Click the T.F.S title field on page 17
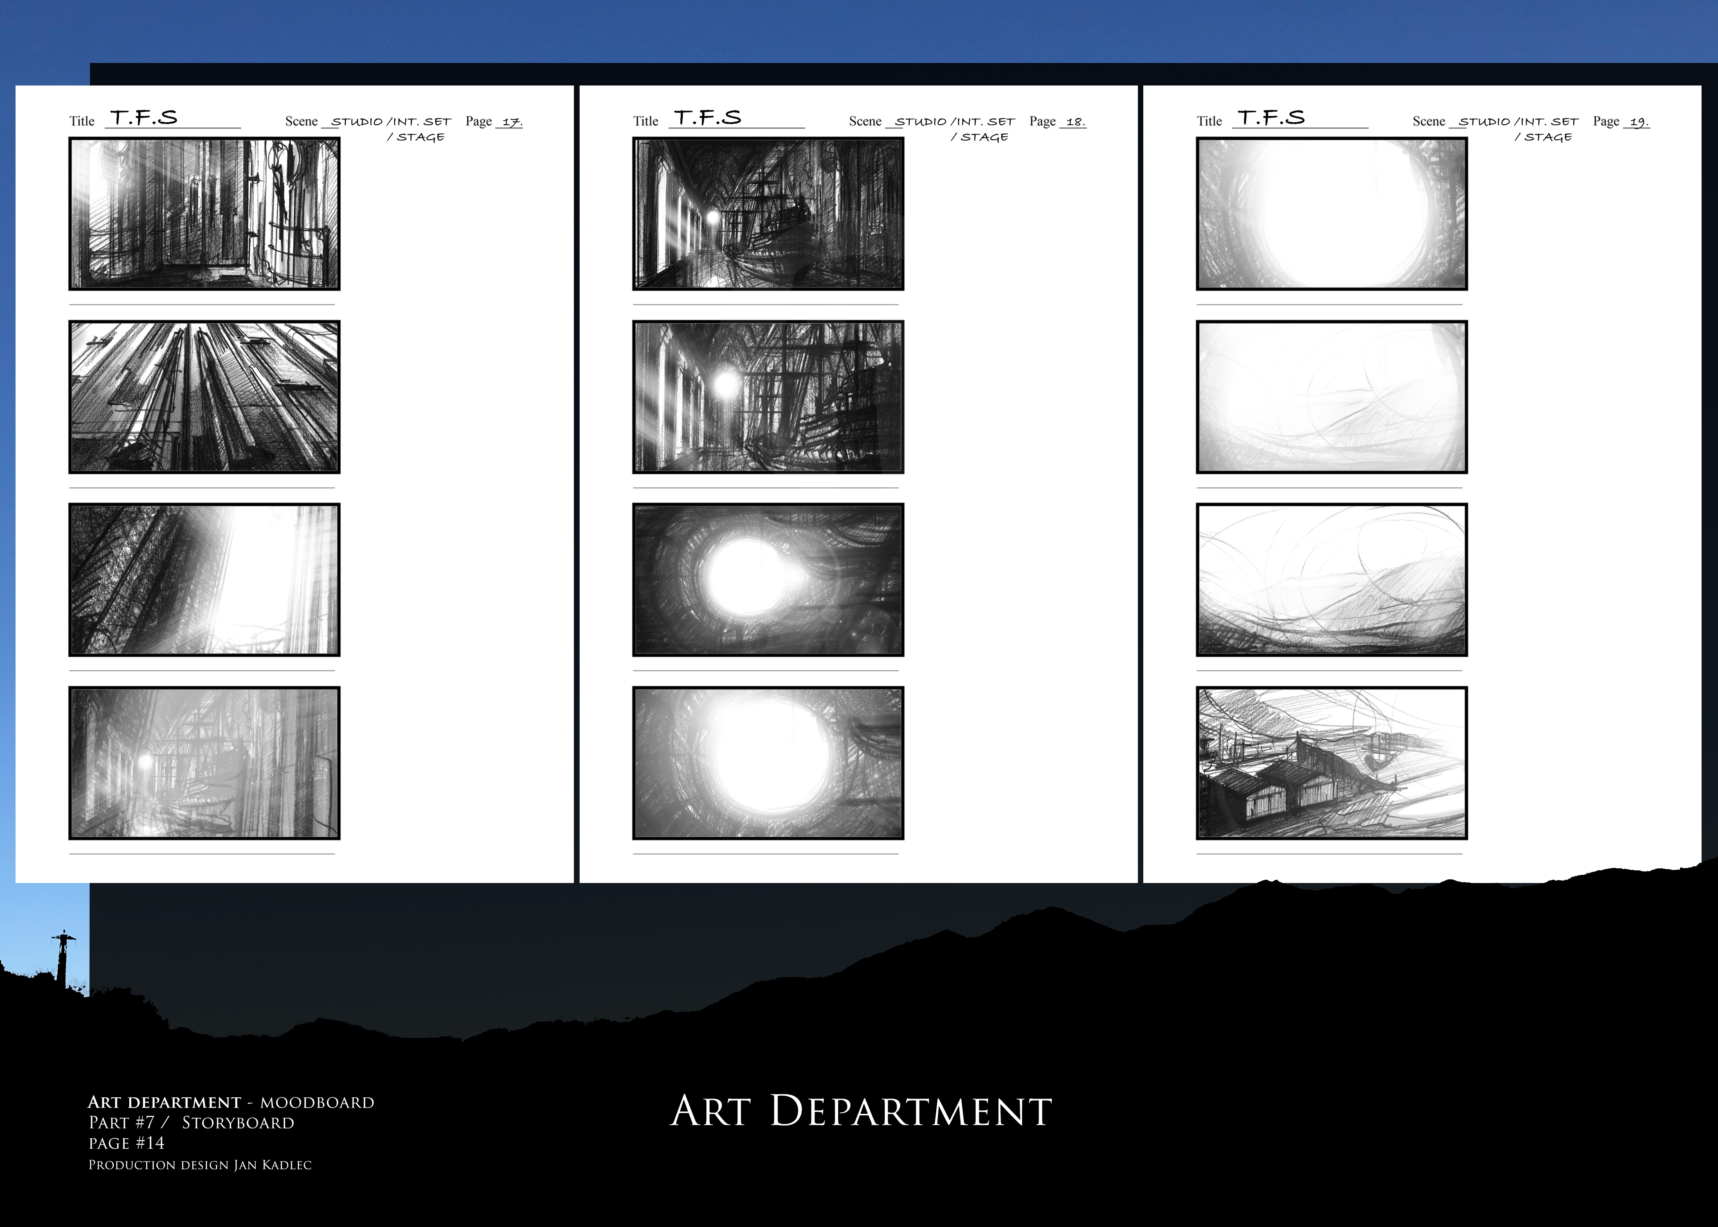 [145, 119]
